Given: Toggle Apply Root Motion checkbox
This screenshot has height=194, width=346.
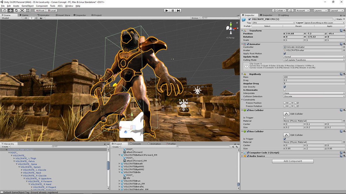Looking at the screenshot, I should click(x=285, y=53).
